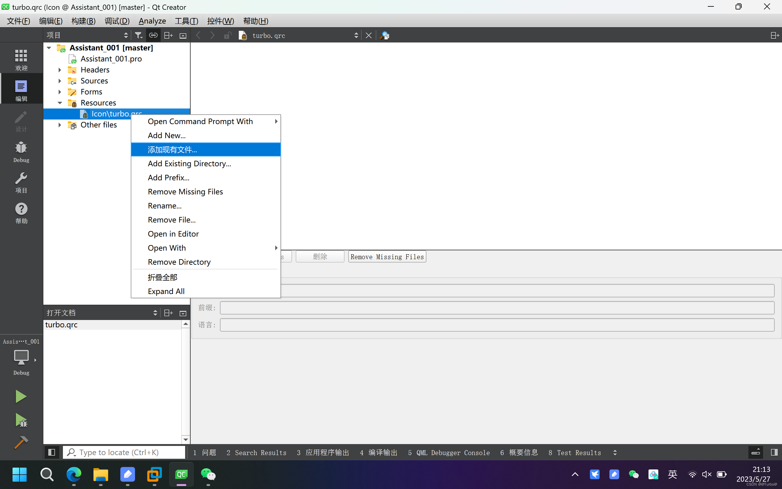Build project with the hammer icon
Viewport: 782px width, 489px height.
(x=21, y=443)
